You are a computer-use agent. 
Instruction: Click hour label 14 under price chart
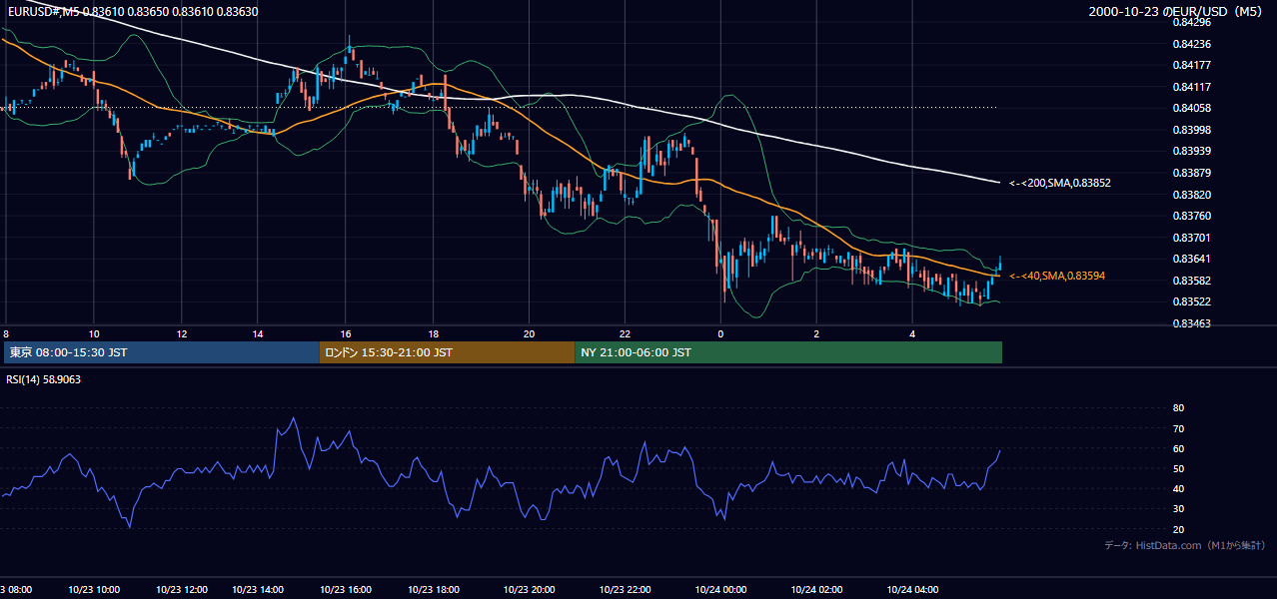tap(258, 333)
